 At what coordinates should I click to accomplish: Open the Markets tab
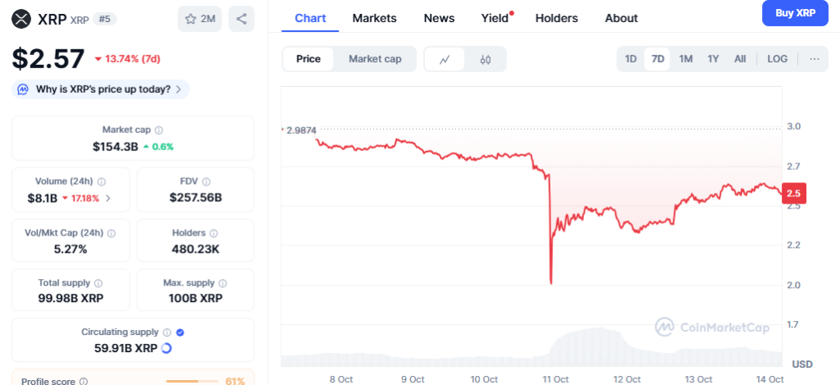374,18
